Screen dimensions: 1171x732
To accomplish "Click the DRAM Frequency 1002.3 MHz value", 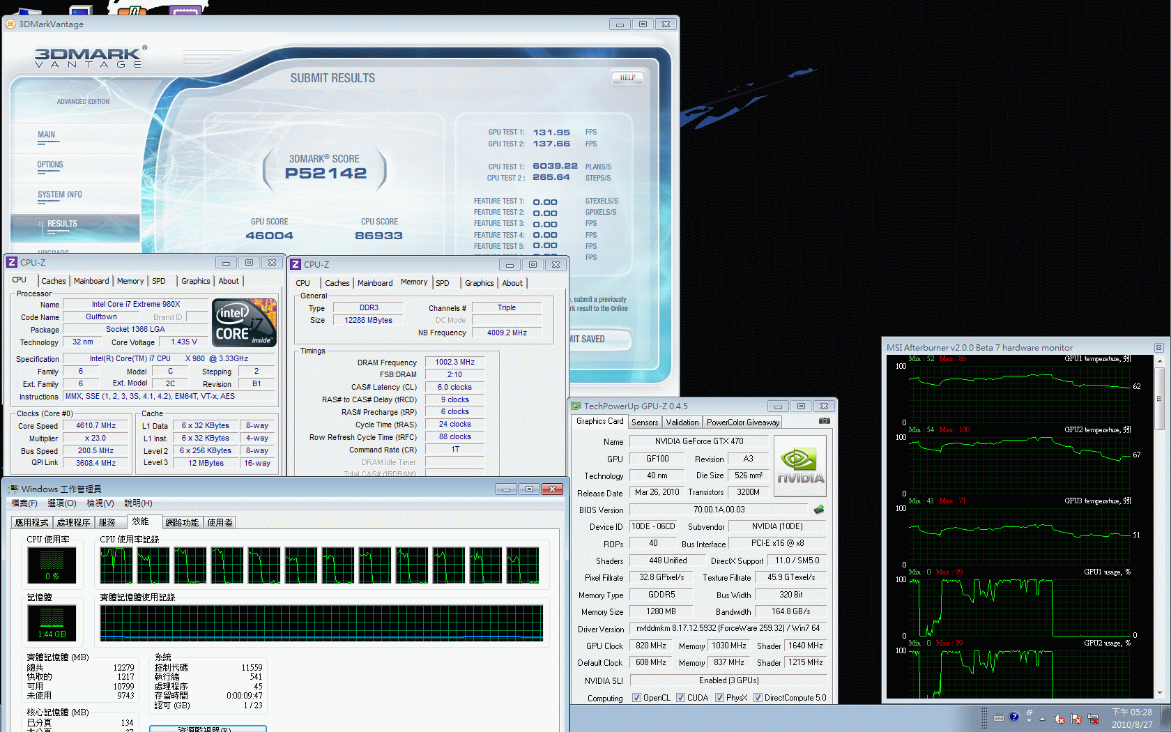I will [454, 363].
